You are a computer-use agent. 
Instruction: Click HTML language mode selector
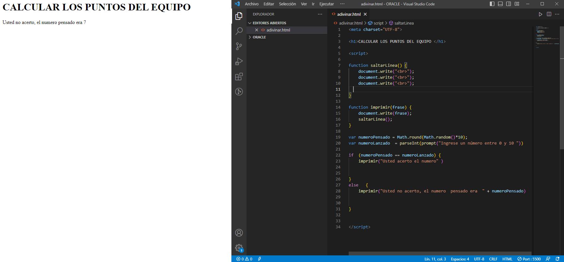tap(507, 259)
